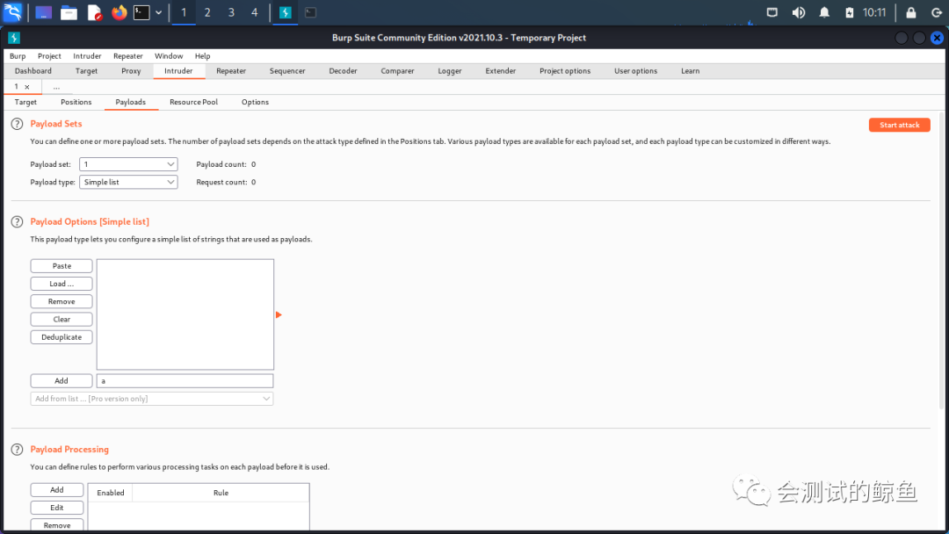Image resolution: width=949 pixels, height=534 pixels.
Task: Click the battery power icon
Action: (x=850, y=12)
